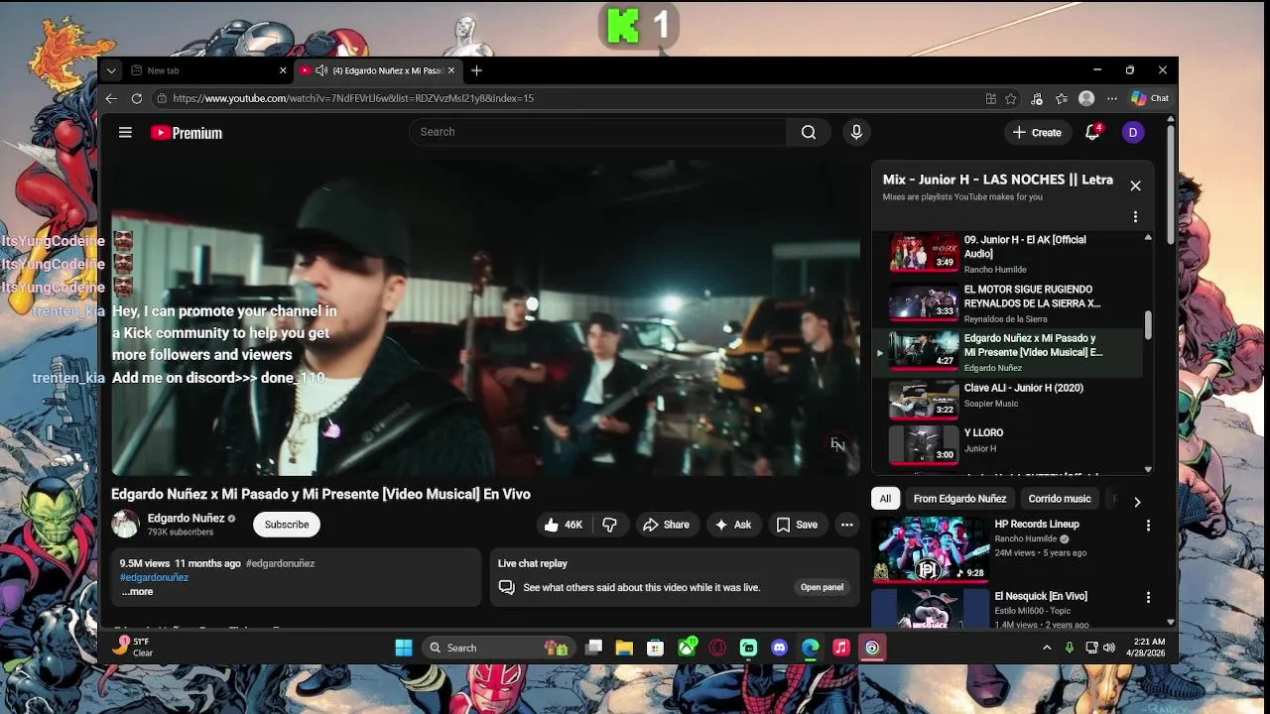The width and height of the screenshot is (1270, 714).
Task: Expand the description with ...more
Action: click(x=137, y=592)
